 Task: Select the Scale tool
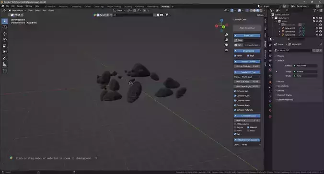[x=5, y=46]
